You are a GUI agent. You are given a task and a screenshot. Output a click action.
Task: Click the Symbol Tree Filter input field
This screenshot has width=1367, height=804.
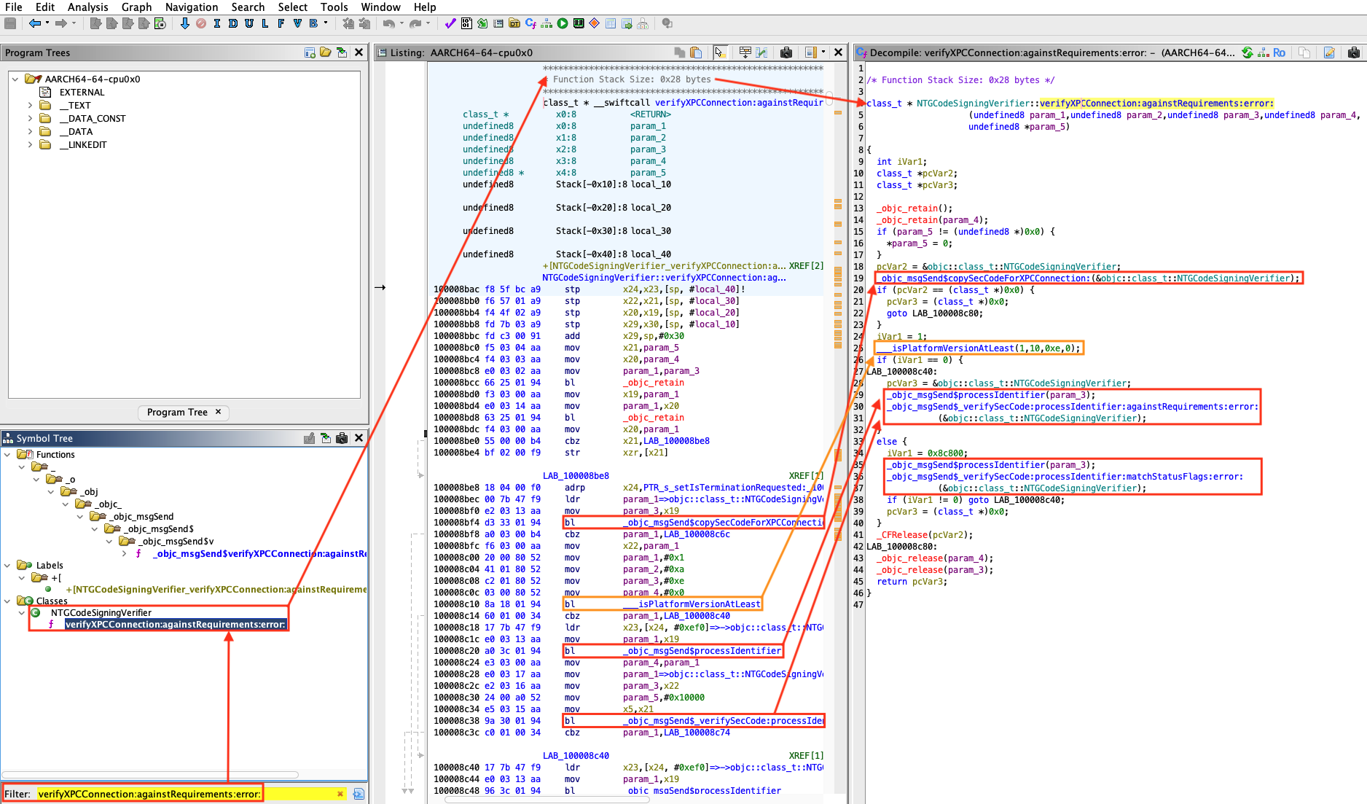tap(182, 794)
